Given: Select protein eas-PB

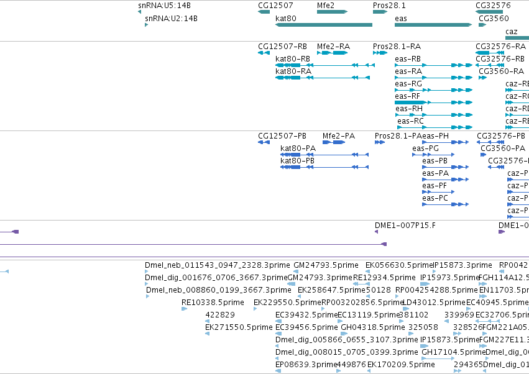Looking at the screenshot, I should (x=445, y=167).
